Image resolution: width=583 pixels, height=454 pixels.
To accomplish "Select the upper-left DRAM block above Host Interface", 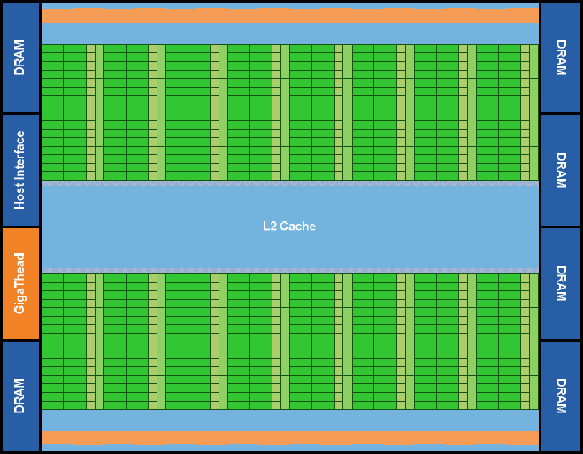I will point(20,58).
